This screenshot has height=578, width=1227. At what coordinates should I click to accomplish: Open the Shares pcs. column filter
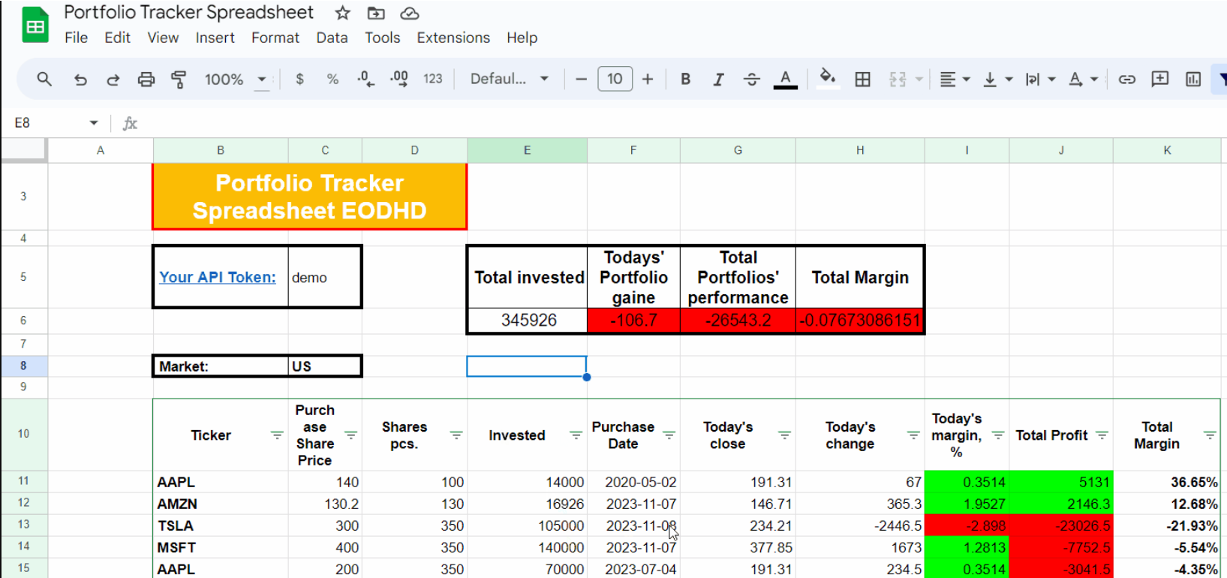456,435
